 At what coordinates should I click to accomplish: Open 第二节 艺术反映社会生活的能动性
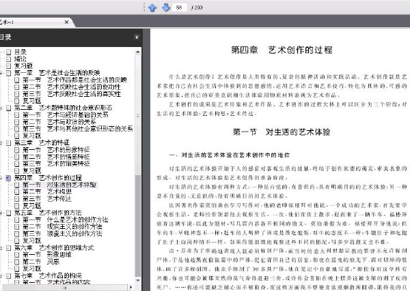click(72, 87)
